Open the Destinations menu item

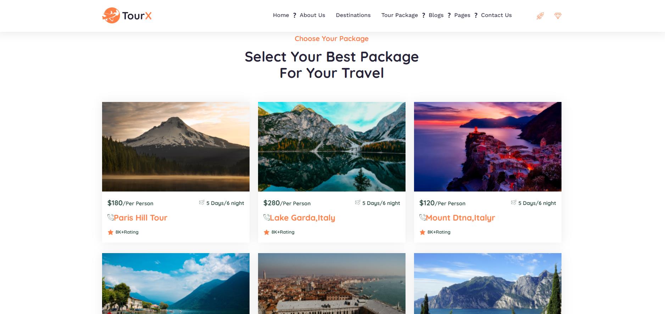click(x=353, y=15)
